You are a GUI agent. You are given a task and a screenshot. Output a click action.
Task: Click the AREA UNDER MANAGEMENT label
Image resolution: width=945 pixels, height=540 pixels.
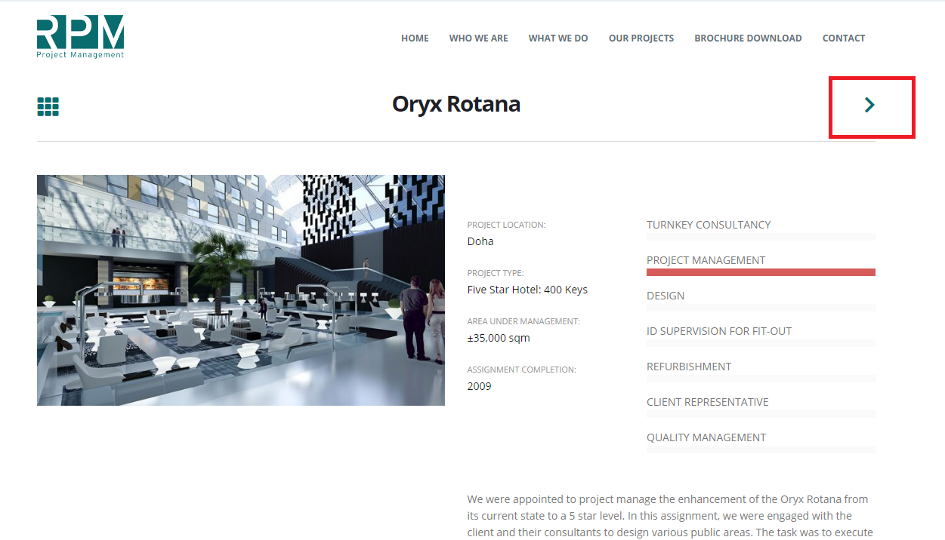[x=523, y=321]
